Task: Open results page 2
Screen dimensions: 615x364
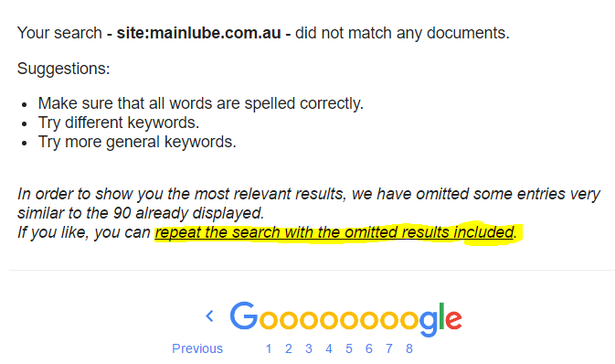Action: click(x=289, y=348)
